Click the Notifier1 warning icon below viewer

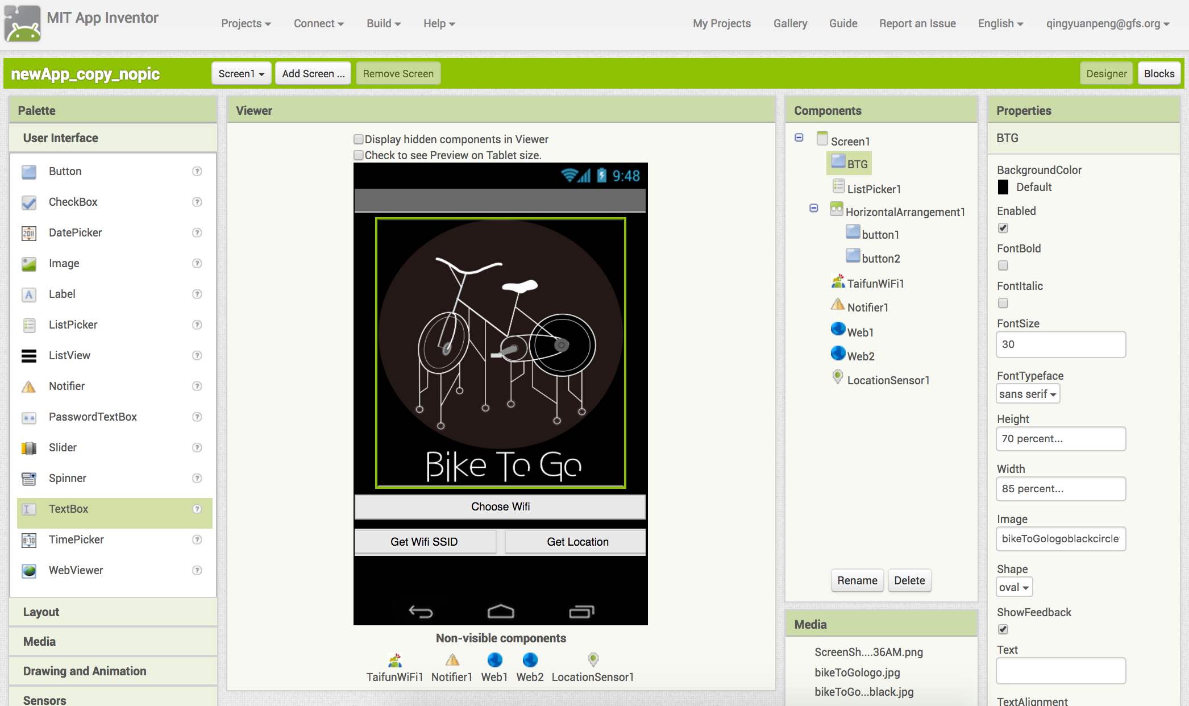(452, 660)
